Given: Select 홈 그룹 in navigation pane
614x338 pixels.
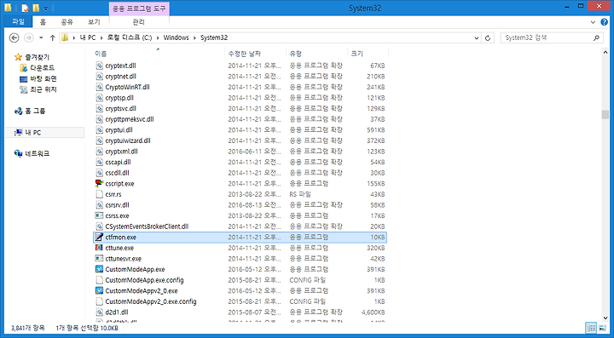Looking at the screenshot, I should point(30,111).
